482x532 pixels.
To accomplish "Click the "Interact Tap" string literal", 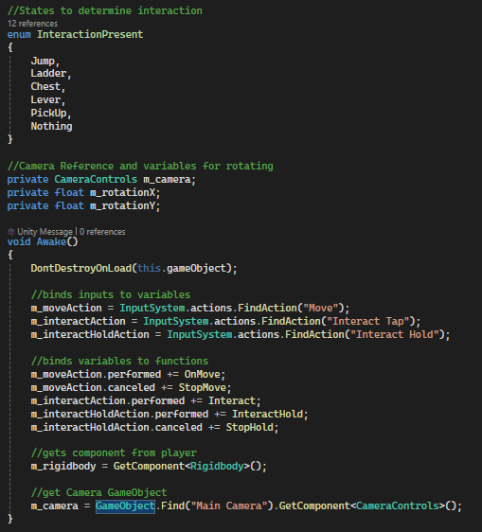I will 368,321.
